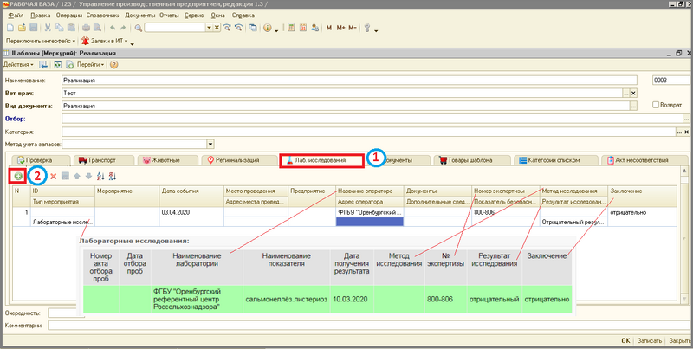This screenshot has width=693, height=349.
Task: Expand the Переключить интерфейс dropdown
Action: pos(40,41)
